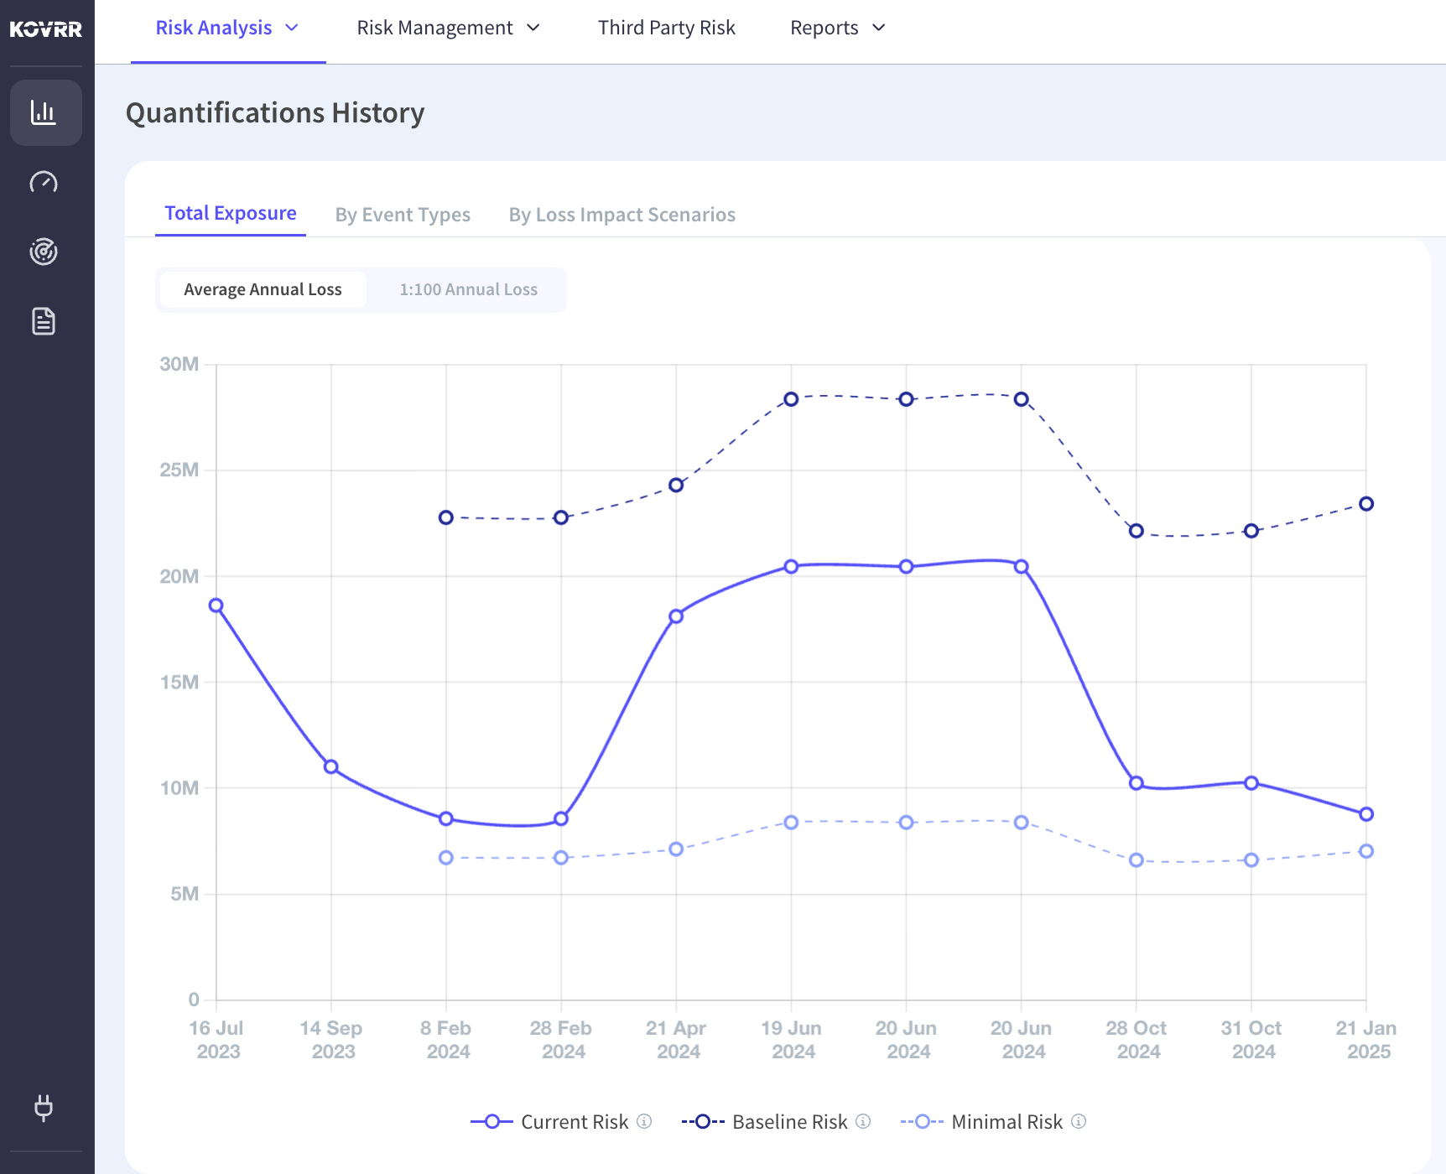Show info tooltip for Minimal Risk
This screenshot has width=1446, height=1174.
1079,1121
